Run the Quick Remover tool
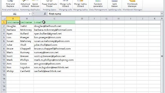The height and width of the screenshot is (93, 165). click(x=35, y=4)
